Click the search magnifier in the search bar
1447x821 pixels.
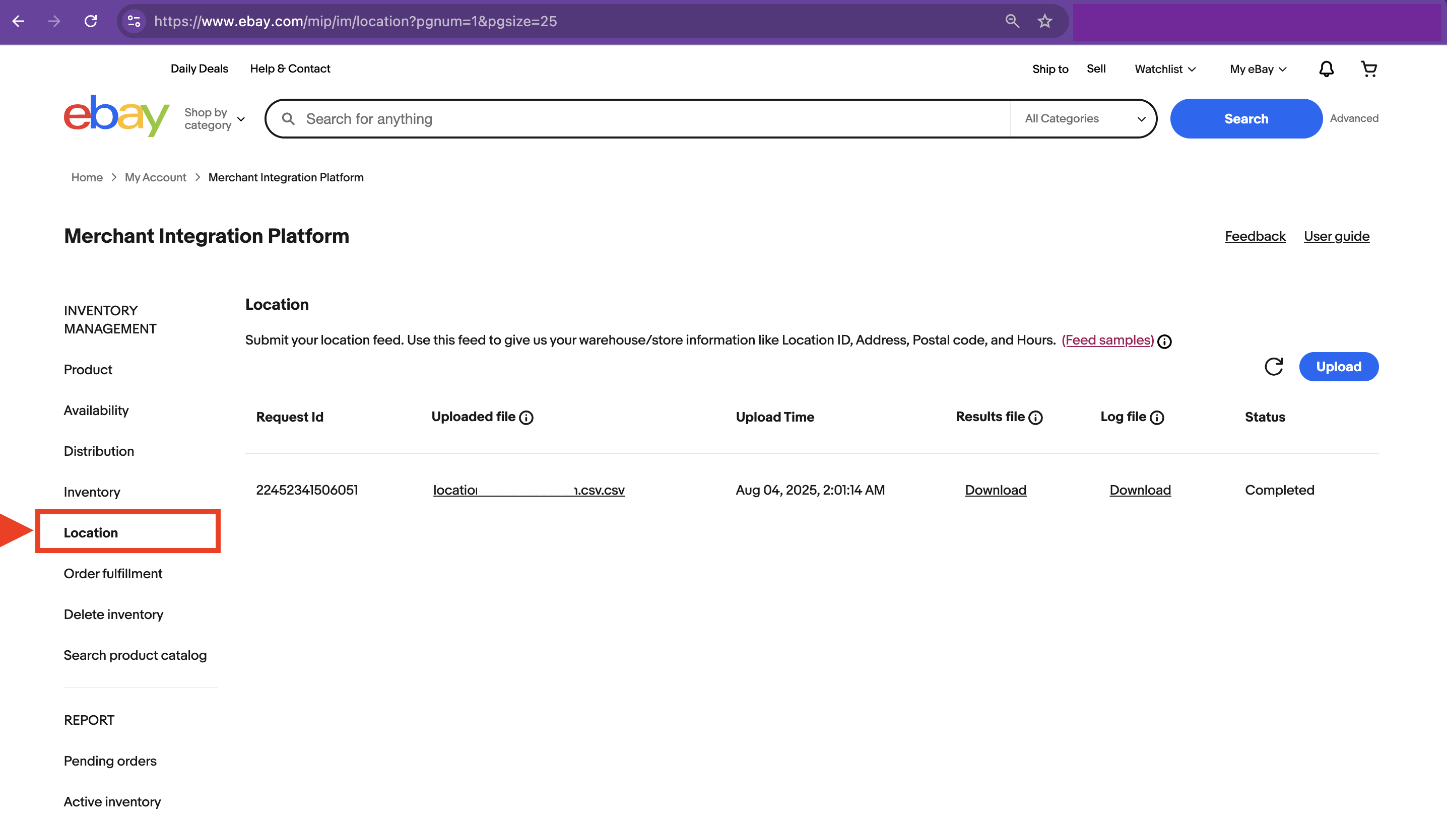click(x=288, y=118)
